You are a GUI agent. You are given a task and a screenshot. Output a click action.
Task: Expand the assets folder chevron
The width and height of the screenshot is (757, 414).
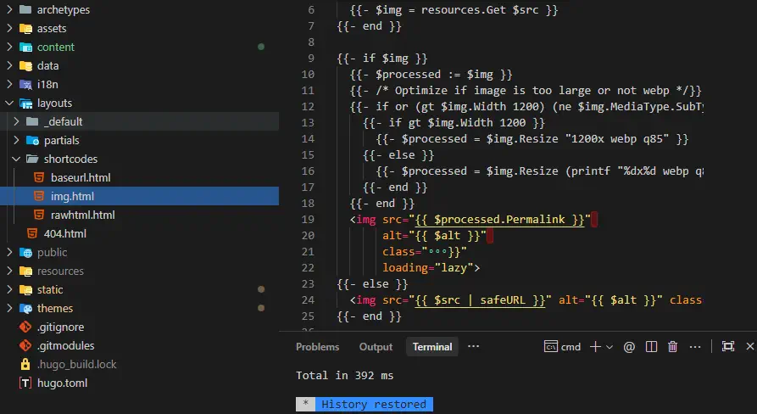(9, 29)
